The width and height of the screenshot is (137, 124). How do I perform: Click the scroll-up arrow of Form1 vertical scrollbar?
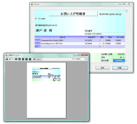(127, 12)
